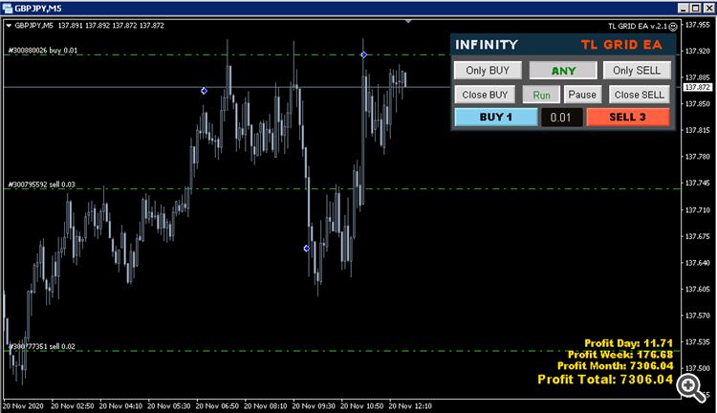The image size is (717, 413).
Task: Click the Close SELL button
Action: (640, 95)
